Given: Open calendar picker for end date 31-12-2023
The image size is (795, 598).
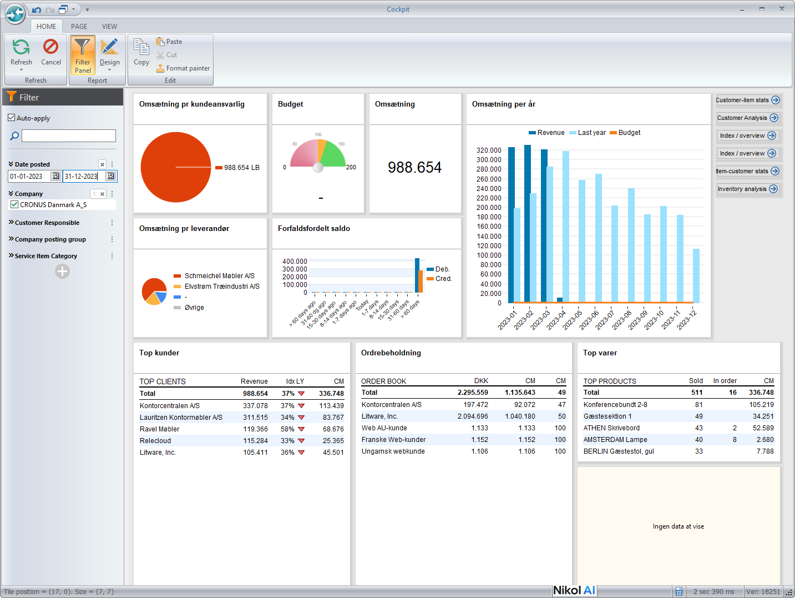Looking at the screenshot, I should click(110, 176).
